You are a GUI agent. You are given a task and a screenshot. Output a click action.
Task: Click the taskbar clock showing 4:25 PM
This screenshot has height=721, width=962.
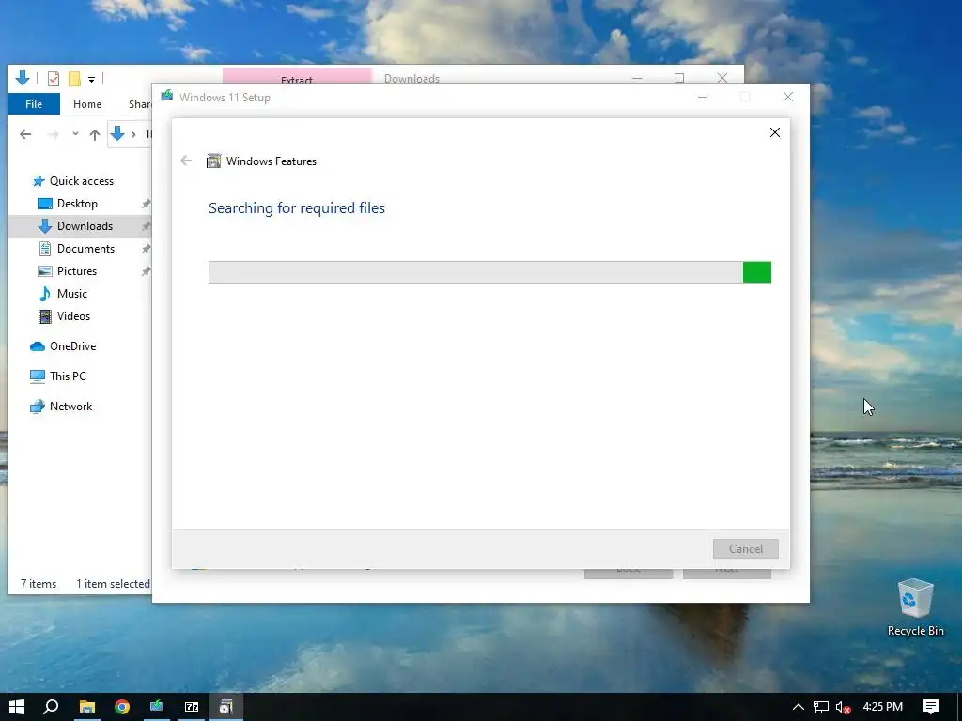[x=882, y=707]
